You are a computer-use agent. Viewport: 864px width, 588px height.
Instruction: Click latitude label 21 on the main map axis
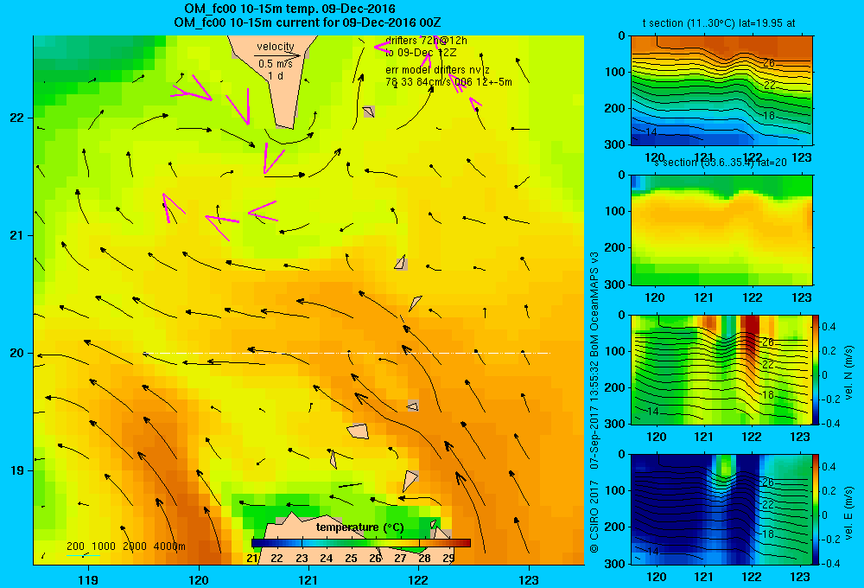17,235
